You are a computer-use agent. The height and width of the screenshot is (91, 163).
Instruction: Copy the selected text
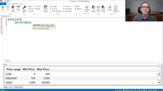tap(31, 9)
